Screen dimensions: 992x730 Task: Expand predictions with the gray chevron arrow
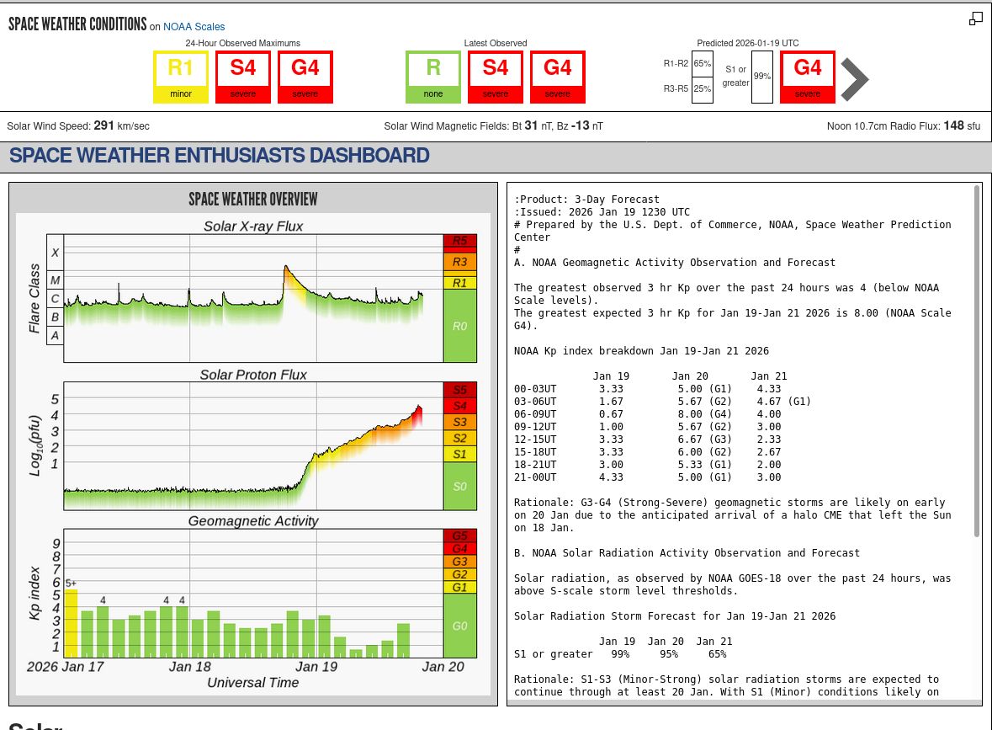(855, 79)
